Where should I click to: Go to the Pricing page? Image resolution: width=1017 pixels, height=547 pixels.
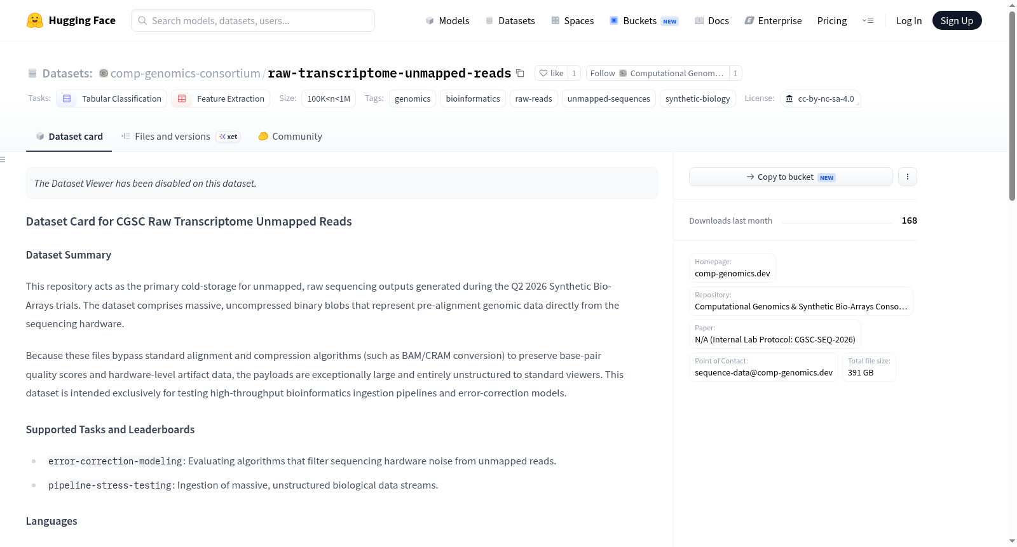point(832,20)
